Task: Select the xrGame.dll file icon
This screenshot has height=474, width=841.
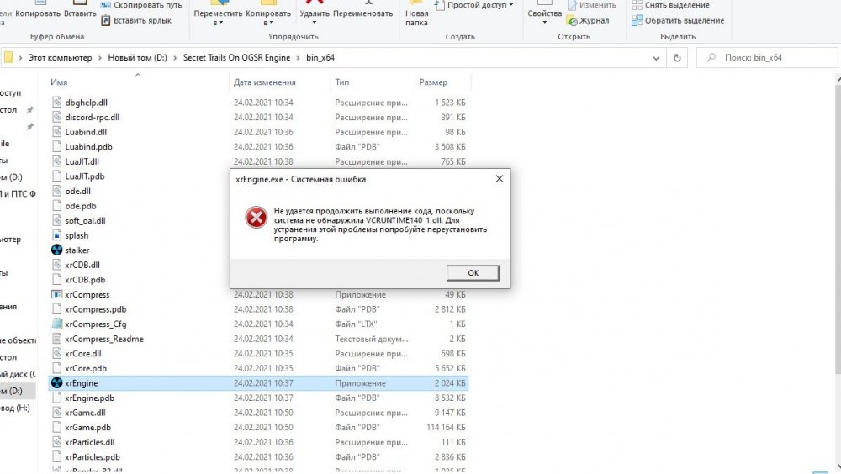Action: point(57,413)
